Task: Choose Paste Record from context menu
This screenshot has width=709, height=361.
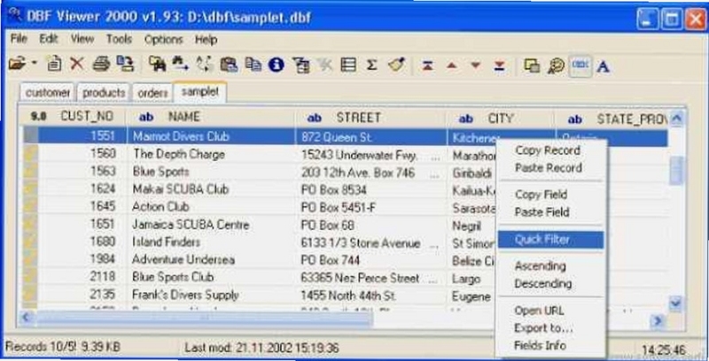Action: pyautogui.click(x=550, y=168)
